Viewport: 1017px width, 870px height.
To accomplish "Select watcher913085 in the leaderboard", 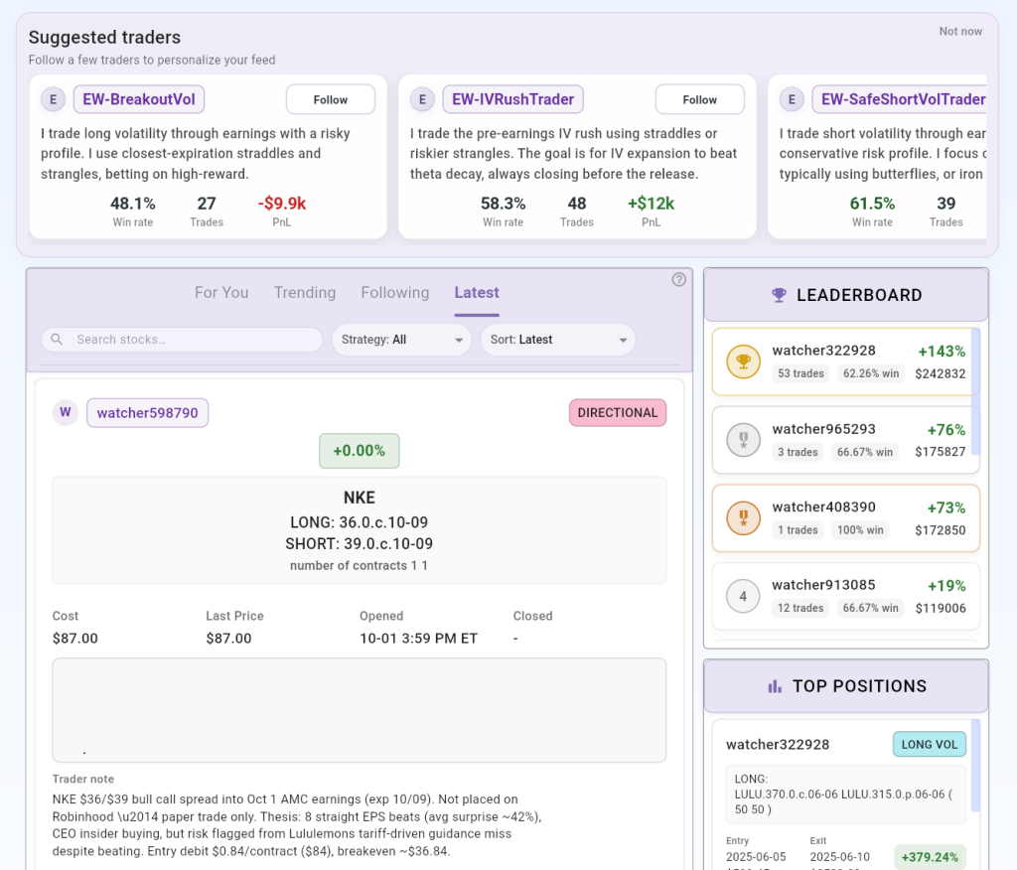I will [x=846, y=596].
